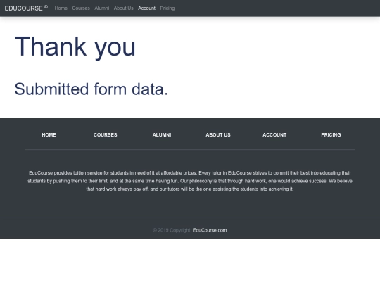This screenshot has height=285, width=380.
Task: Visit the footer ALUMNI link
Action: pos(162,134)
